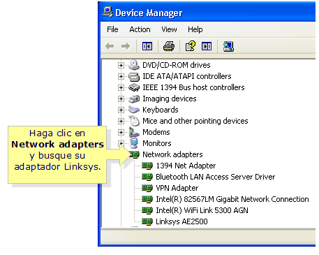The height and width of the screenshot is (255, 319).
Task: Expand the Modems node
Action: (x=121, y=132)
